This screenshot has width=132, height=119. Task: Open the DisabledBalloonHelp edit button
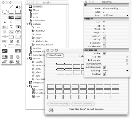coord(127,64)
